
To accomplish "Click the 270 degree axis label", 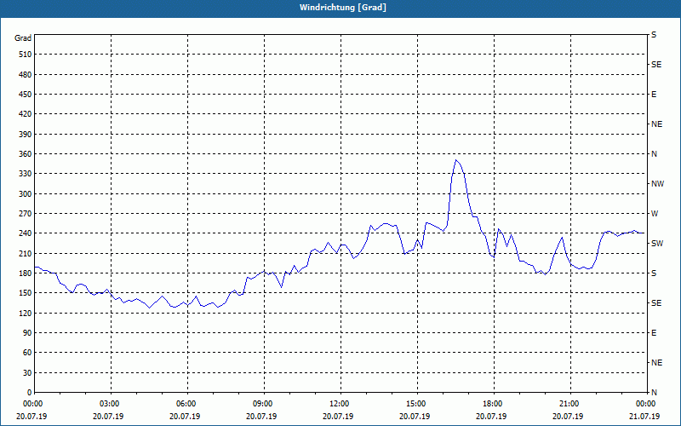I will point(26,214).
